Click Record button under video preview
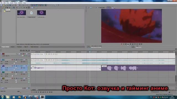The height and width of the screenshot is (99, 177). [122, 44]
